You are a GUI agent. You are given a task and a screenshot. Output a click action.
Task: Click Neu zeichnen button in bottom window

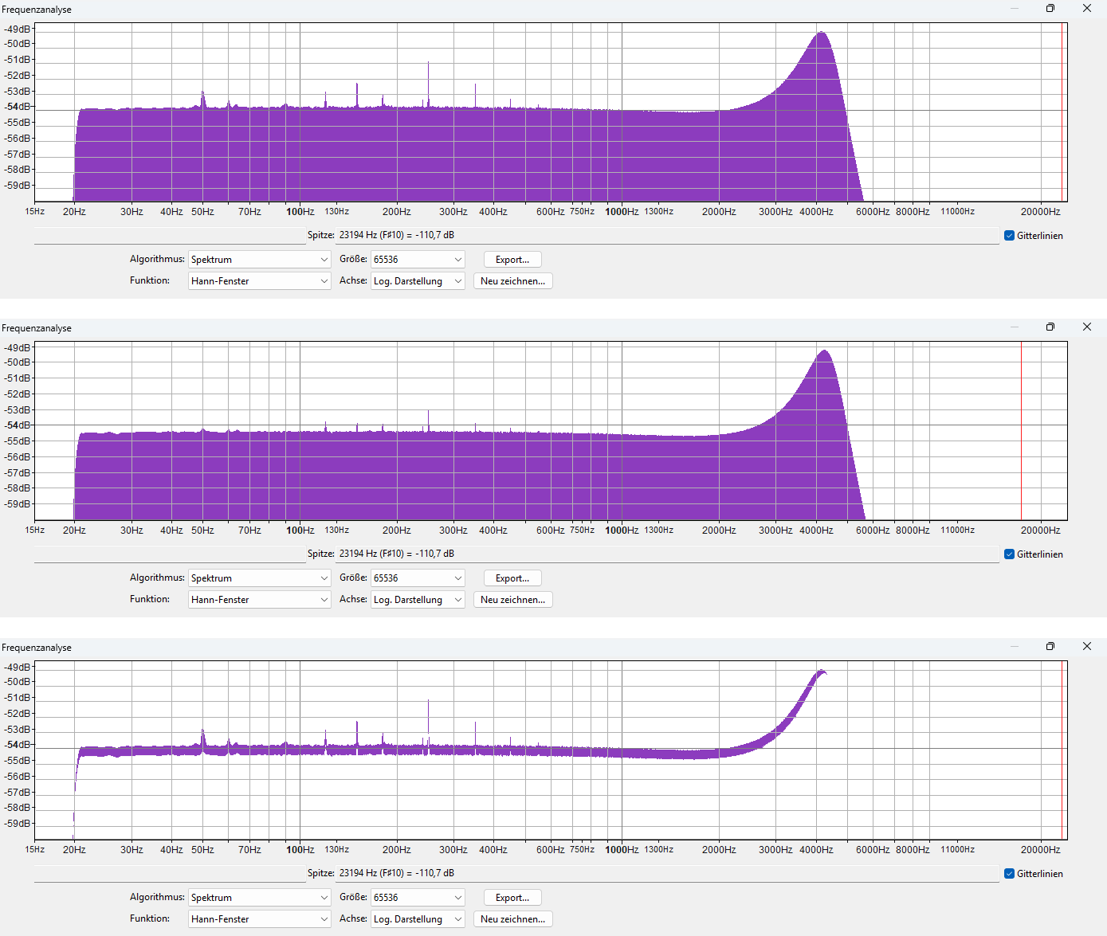click(512, 919)
